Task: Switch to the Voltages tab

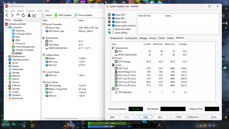Action: pos(143,38)
